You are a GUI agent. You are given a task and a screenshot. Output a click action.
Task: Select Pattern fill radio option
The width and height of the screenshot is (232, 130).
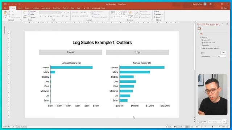click(x=201, y=45)
